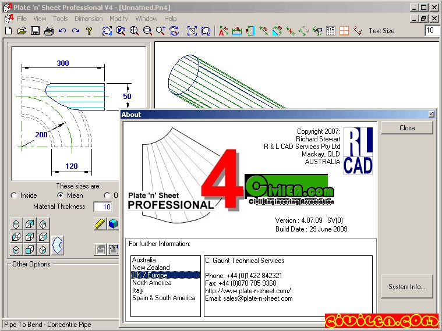Create a new file with the blank page icon
The height and width of the screenshot is (331, 442).
coord(9,30)
